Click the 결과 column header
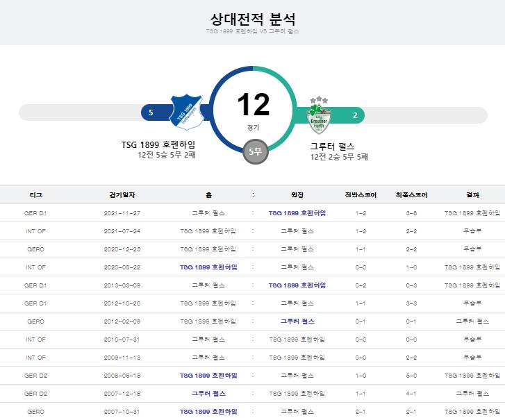Image resolution: width=505 pixels, height=418 pixels. click(x=472, y=195)
